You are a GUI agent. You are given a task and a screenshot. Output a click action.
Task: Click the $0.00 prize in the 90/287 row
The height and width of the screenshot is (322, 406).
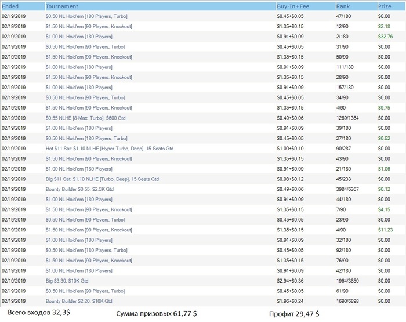[x=384, y=149]
